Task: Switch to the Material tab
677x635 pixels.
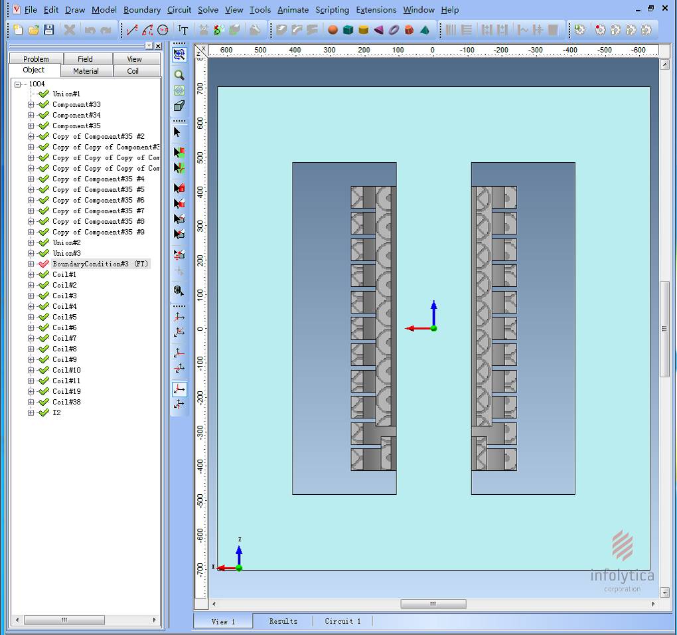Action: (86, 71)
